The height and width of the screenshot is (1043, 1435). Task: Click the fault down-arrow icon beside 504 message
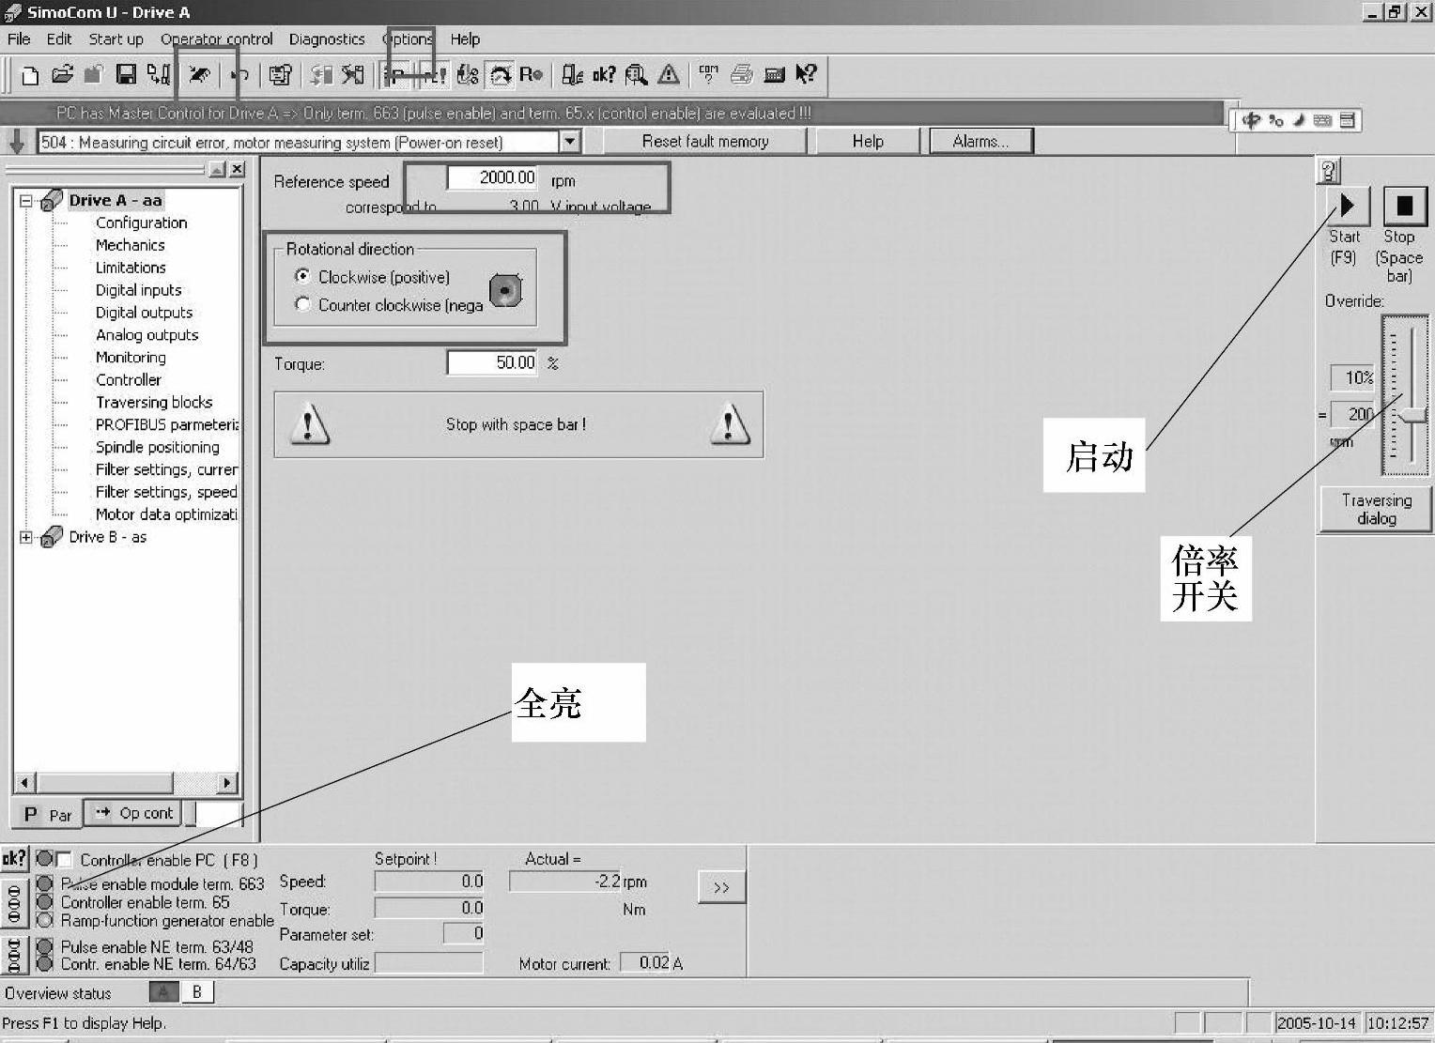[x=17, y=142]
